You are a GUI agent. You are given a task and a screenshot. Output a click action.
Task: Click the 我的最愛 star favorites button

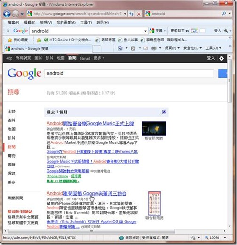(17, 40)
